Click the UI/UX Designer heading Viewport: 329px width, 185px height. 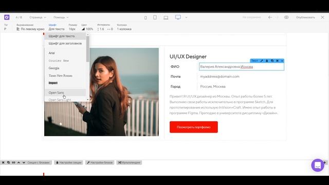[x=188, y=57]
